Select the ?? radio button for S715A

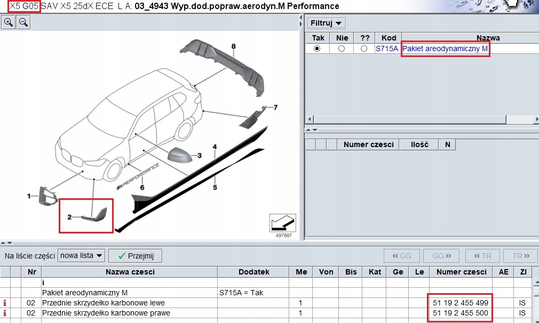pyautogui.click(x=364, y=49)
